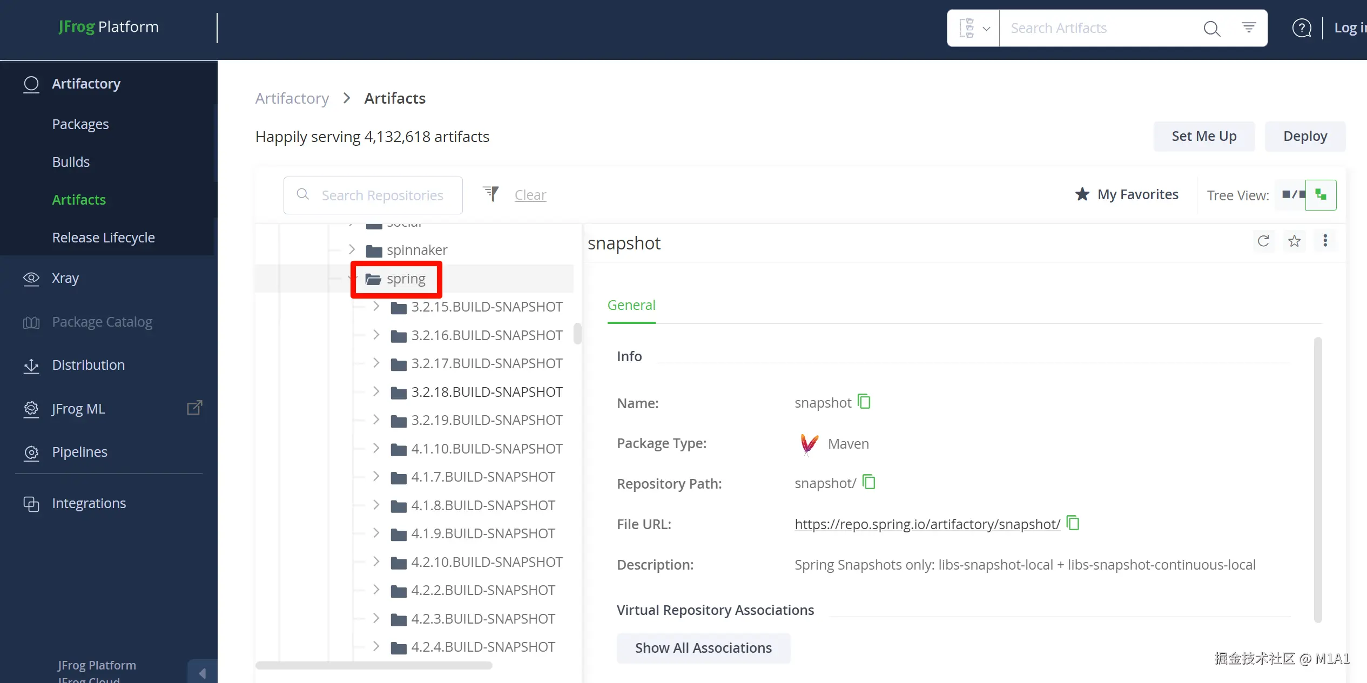This screenshot has height=683, width=1367.
Task: Select the hierarchical tree view toggle
Action: point(1321,195)
